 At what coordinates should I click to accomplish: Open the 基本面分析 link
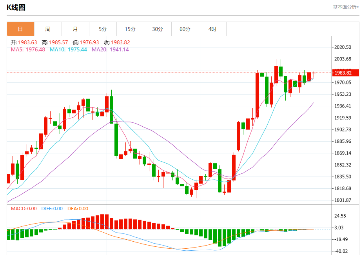pos(346,7)
